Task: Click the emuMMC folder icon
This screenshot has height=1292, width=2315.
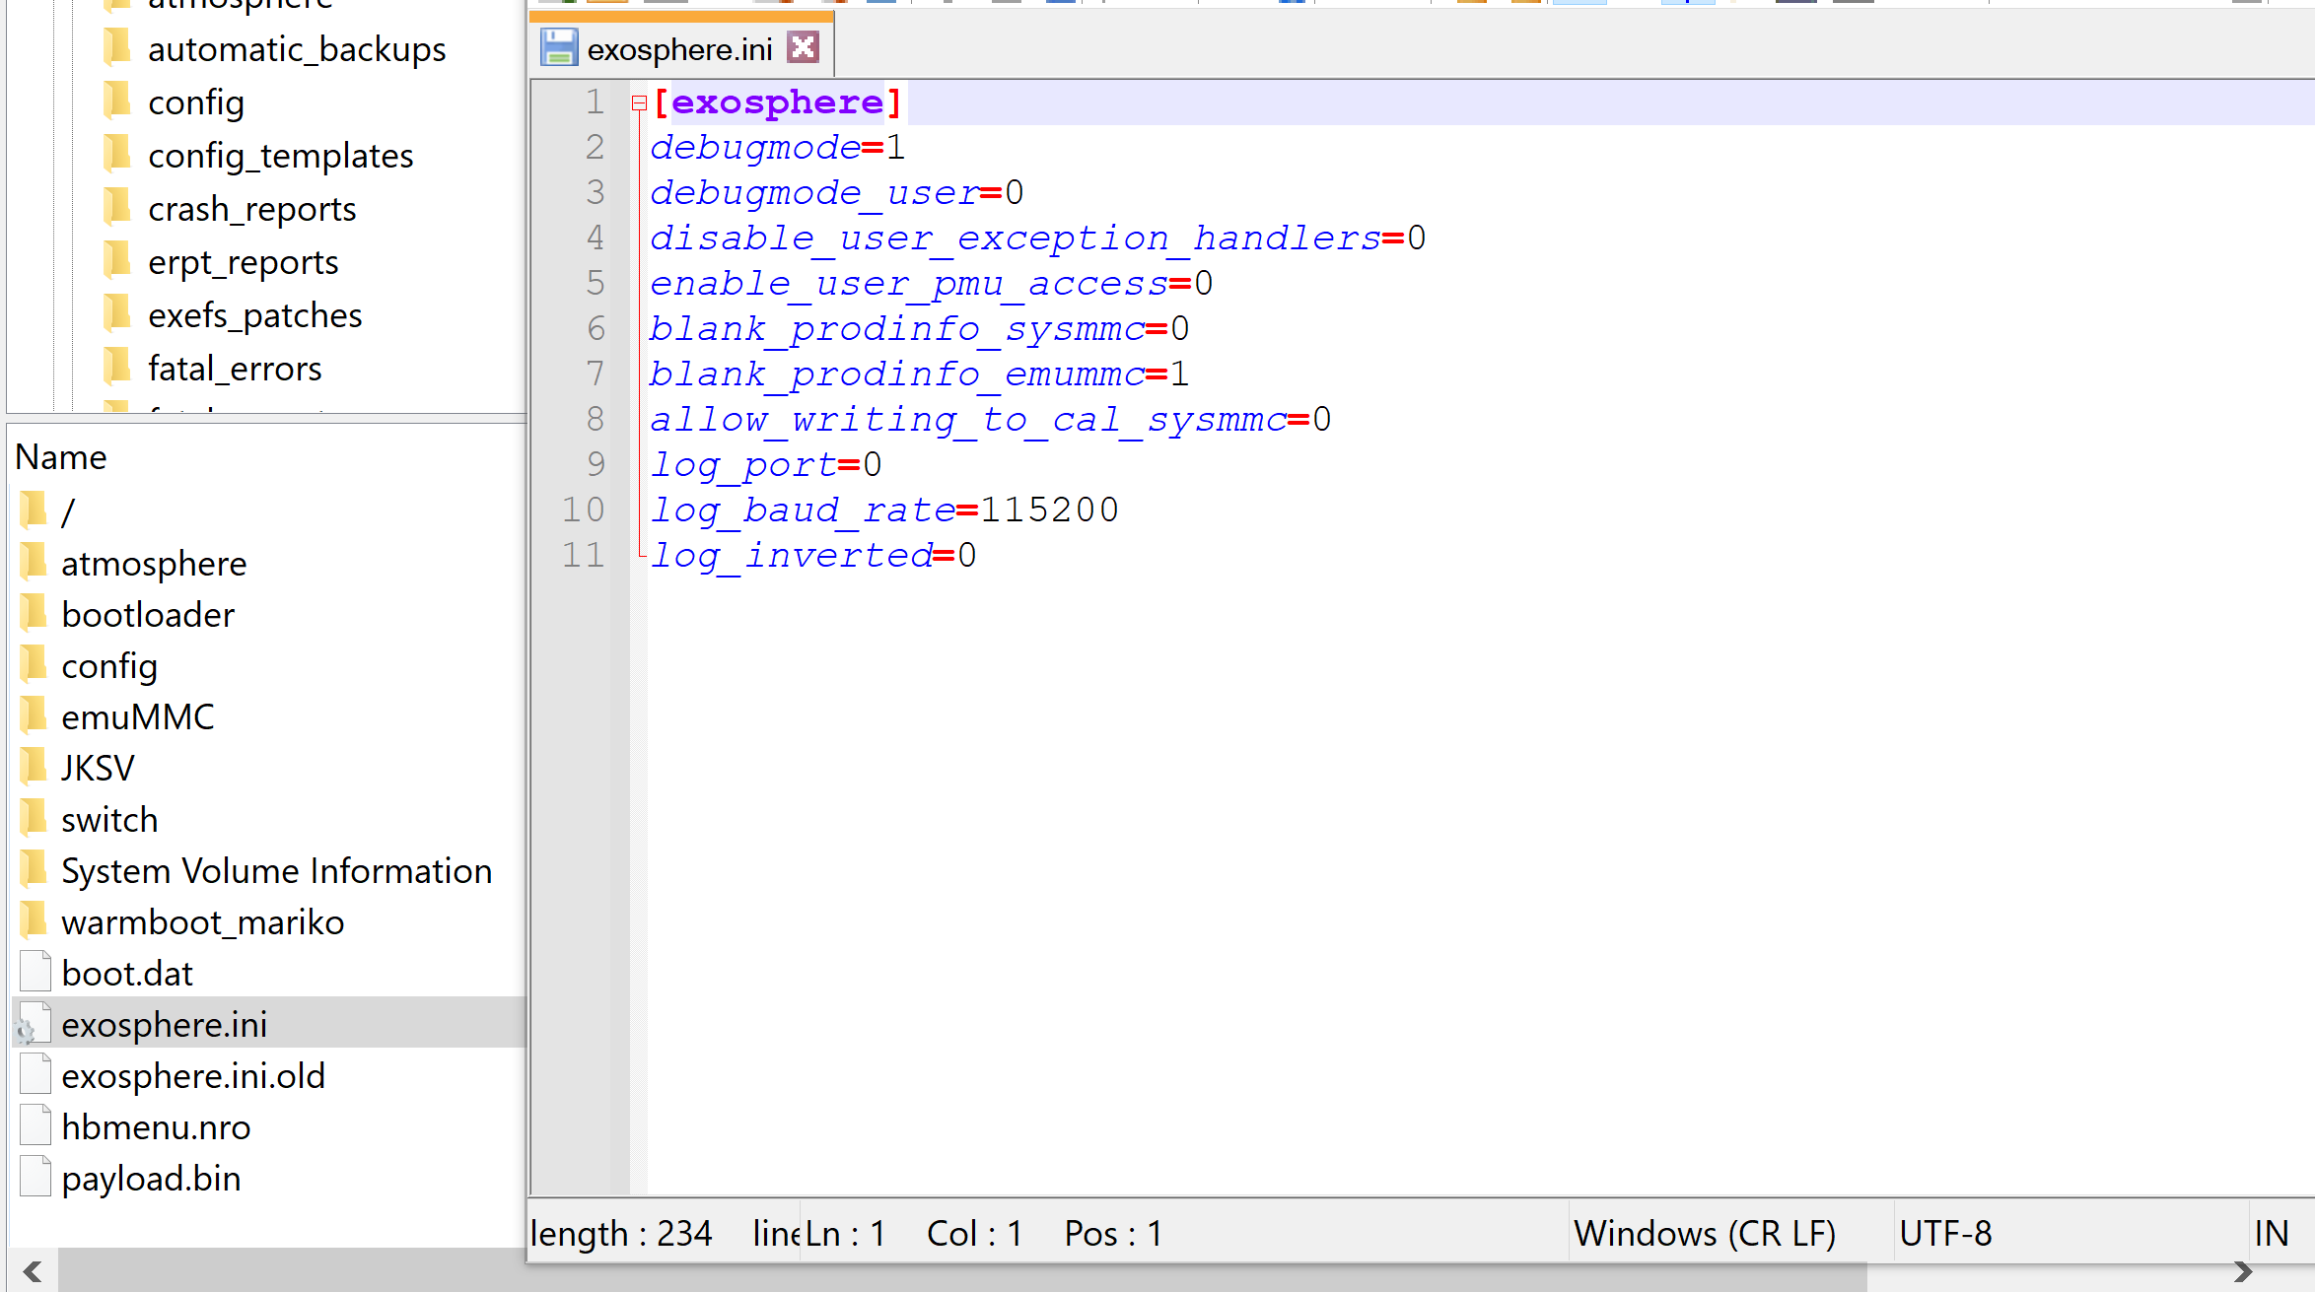Action: pos(34,714)
